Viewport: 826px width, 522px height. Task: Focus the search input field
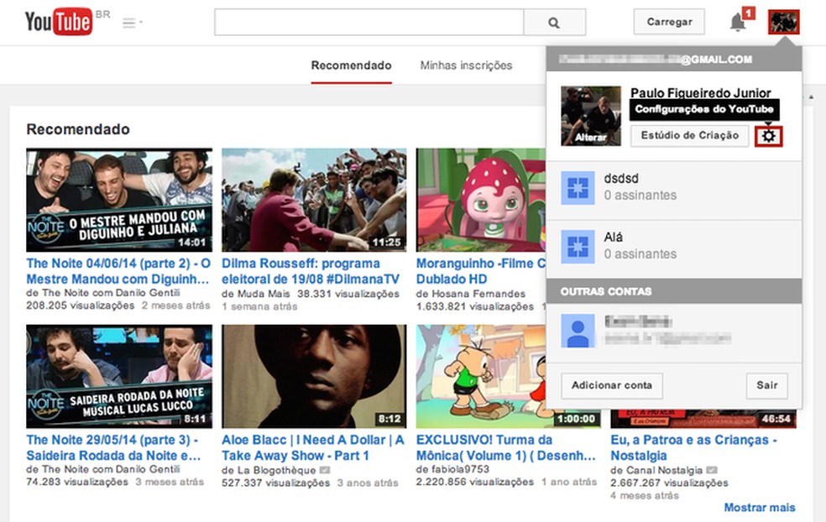369,23
